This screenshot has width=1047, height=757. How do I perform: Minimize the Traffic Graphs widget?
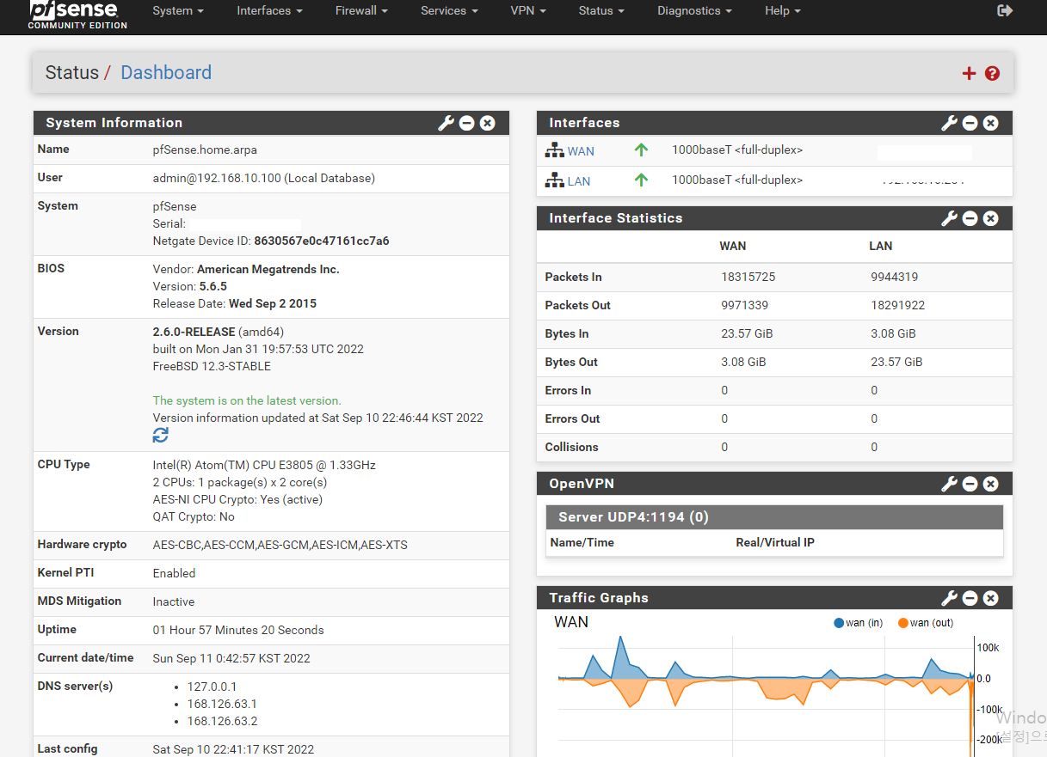(x=970, y=598)
